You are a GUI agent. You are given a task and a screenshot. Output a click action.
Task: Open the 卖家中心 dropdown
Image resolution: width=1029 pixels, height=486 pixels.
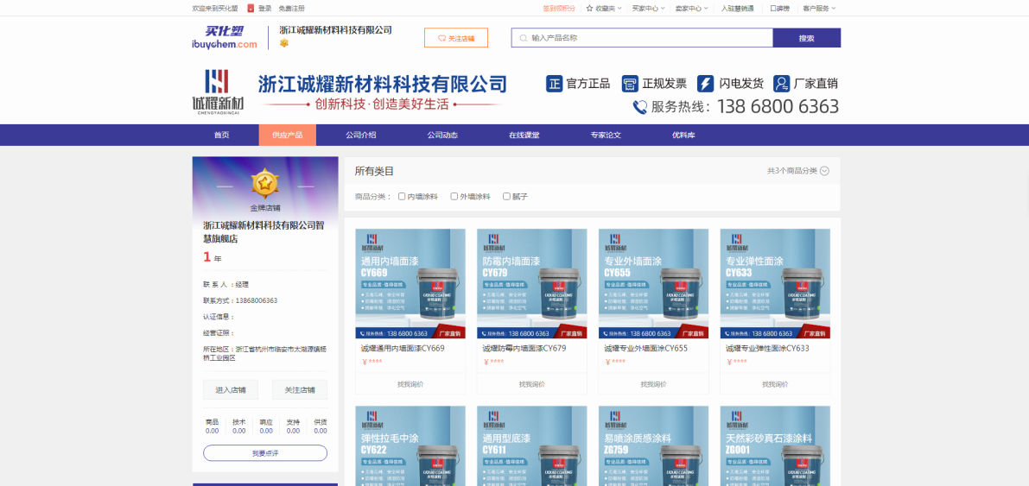(x=692, y=9)
